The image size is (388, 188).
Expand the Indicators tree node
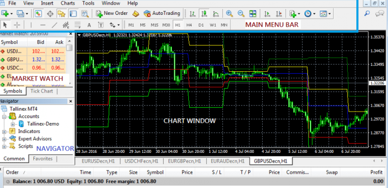[4, 132]
